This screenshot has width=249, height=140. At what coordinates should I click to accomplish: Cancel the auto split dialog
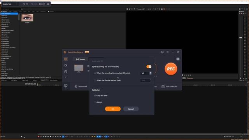[x=131, y=109]
